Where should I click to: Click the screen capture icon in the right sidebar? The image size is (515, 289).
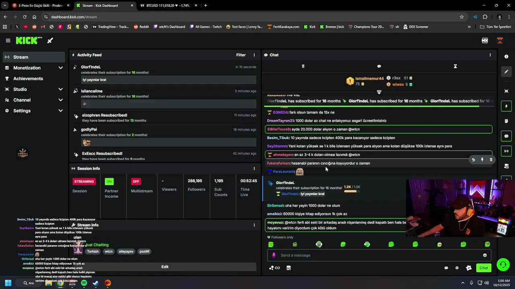[x=506, y=91]
